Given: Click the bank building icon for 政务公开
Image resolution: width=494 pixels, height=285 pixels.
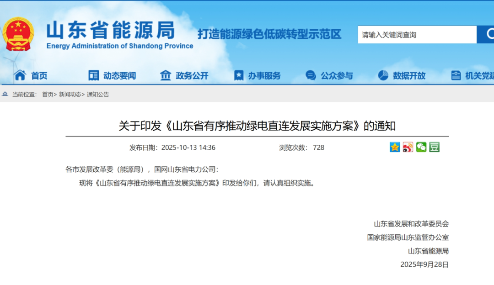Looking at the screenshot, I should (x=166, y=75).
